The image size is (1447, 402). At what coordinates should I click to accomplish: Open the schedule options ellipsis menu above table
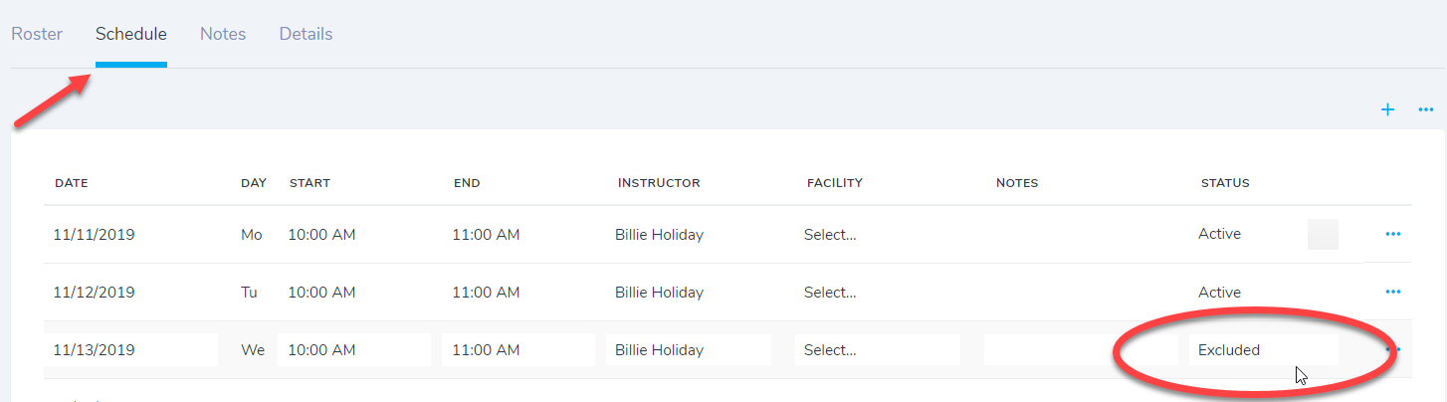click(1425, 109)
